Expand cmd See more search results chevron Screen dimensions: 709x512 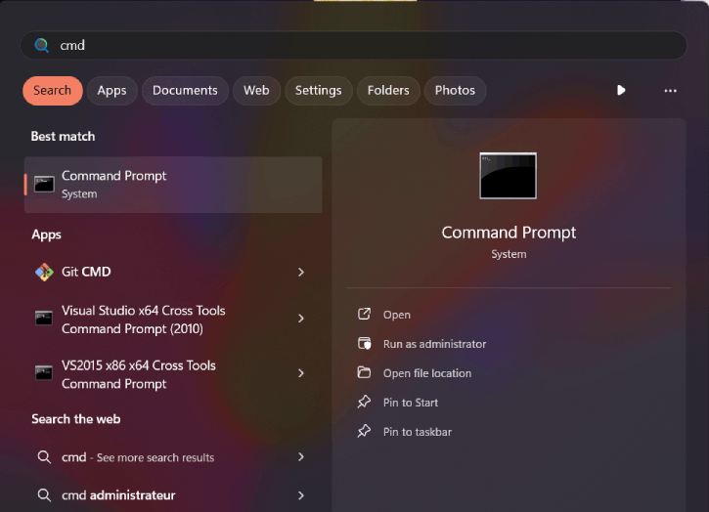coord(301,457)
